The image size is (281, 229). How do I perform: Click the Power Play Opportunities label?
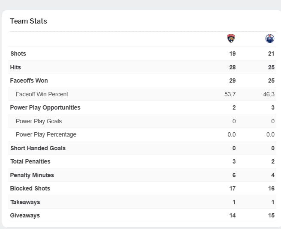coord(45,107)
